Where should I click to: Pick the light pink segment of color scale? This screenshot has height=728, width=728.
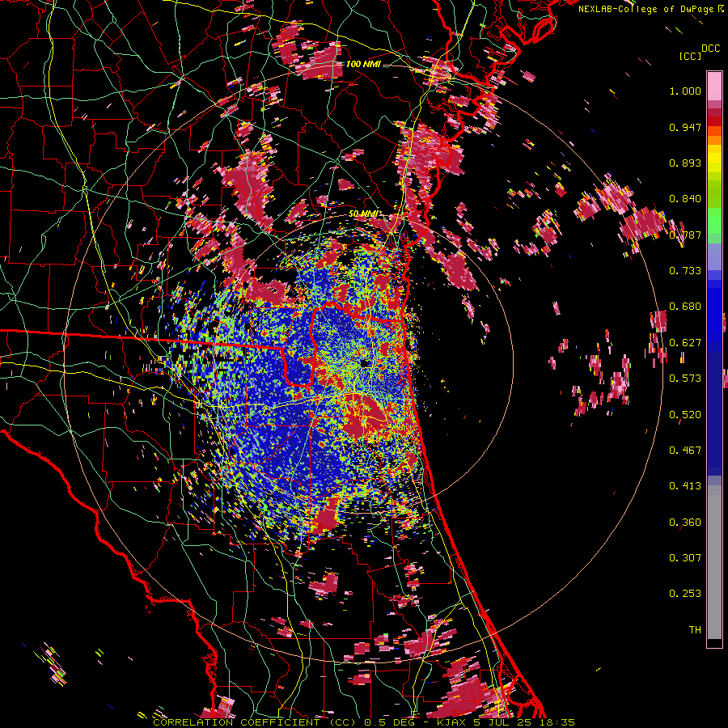pyautogui.click(x=714, y=86)
